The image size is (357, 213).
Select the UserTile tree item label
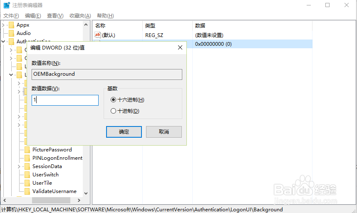[42, 183]
